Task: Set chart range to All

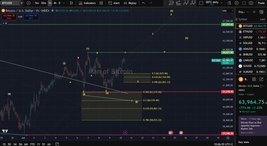Action: [x=49, y=144]
